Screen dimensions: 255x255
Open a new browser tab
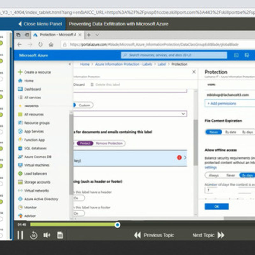click(x=89, y=35)
